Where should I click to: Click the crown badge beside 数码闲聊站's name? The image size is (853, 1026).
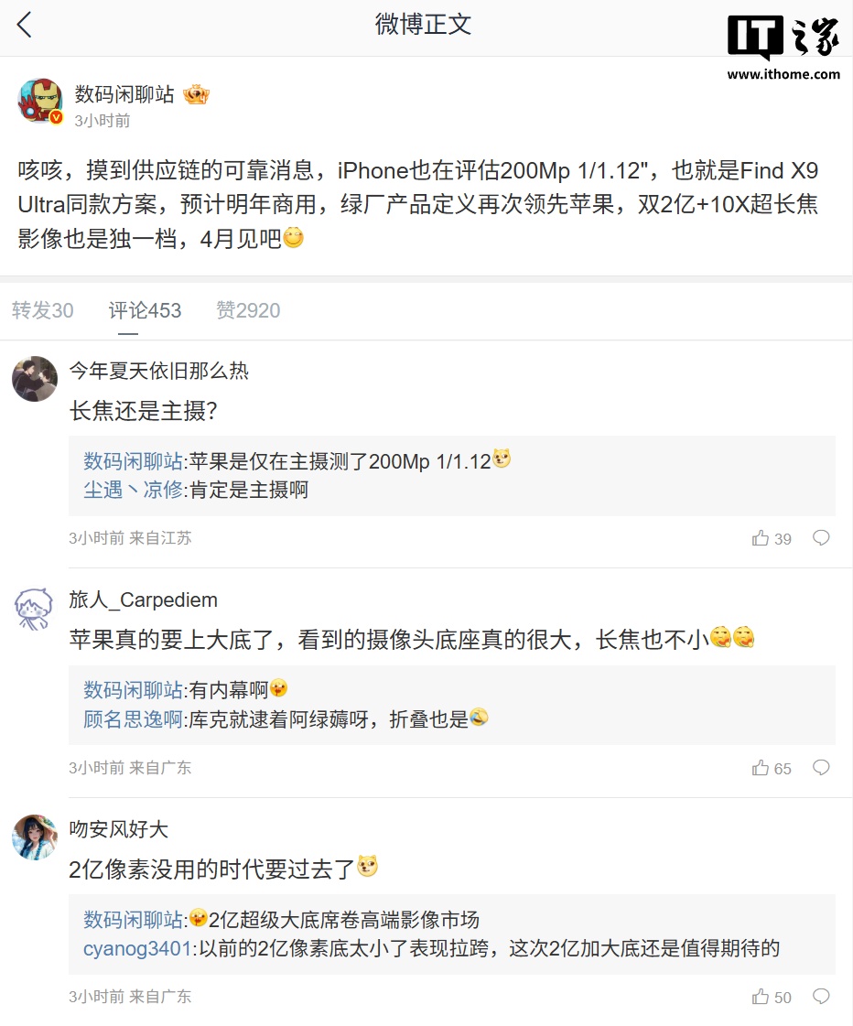click(x=196, y=92)
